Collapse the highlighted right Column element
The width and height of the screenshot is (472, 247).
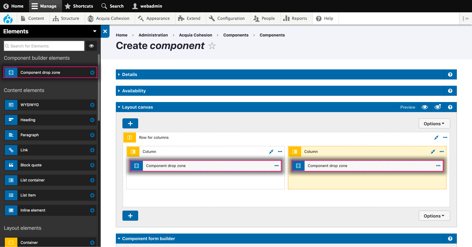click(x=433, y=152)
